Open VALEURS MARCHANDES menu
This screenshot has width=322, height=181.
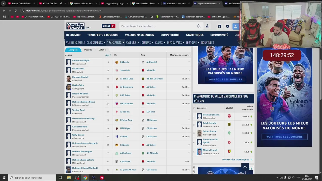[x=139, y=35]
